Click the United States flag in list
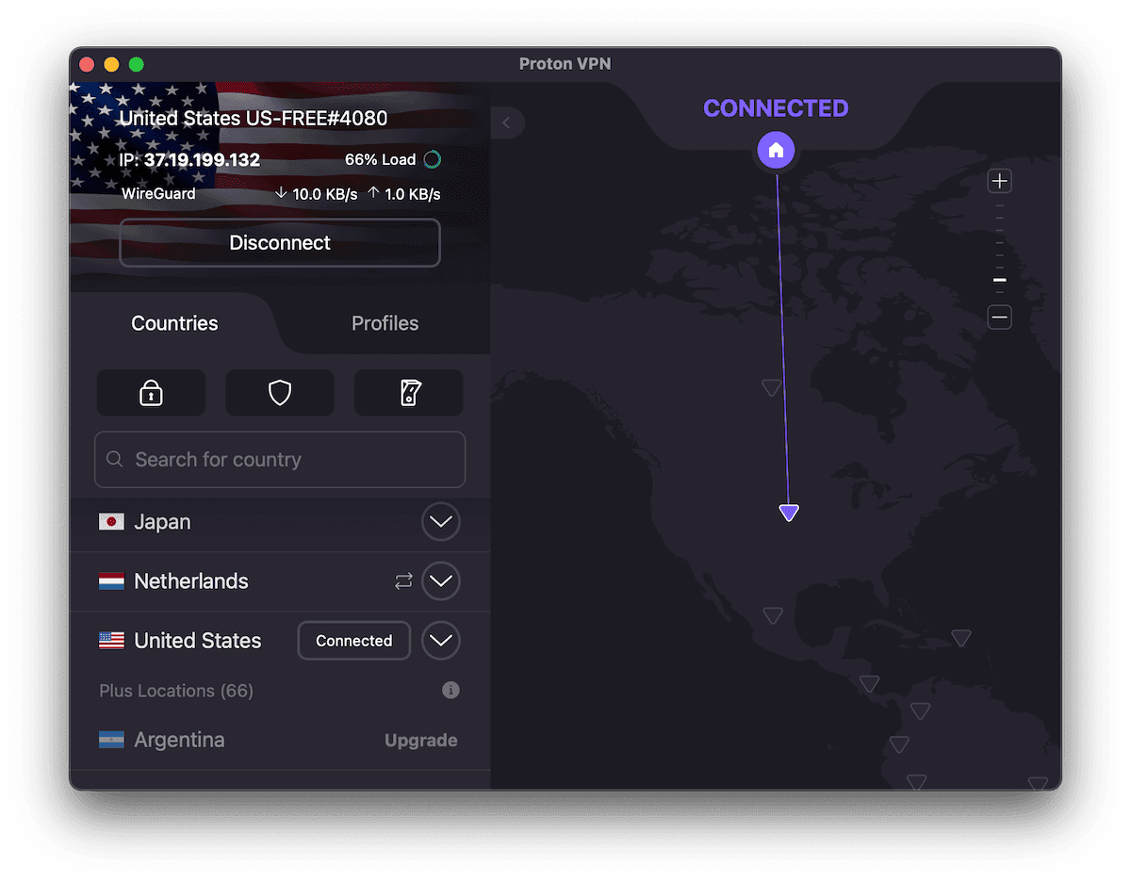This screenshot has width=1131, height=882. pos(111,641)
